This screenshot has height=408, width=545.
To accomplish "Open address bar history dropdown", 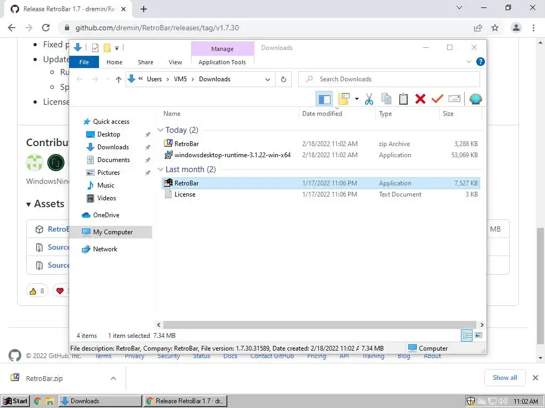I will (x=267, y=80).
